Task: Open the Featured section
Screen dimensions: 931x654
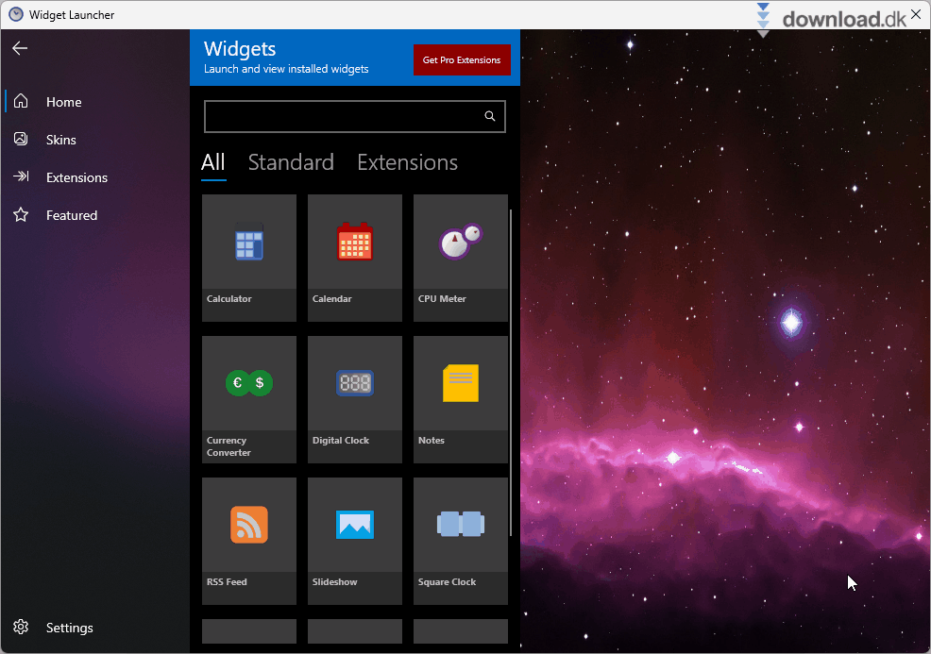Action: click(71, 214)
